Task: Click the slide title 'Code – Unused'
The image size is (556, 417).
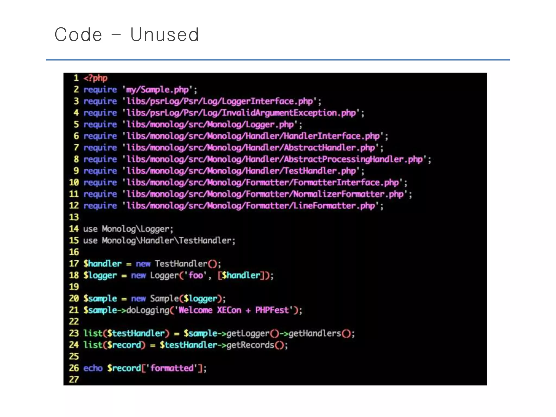Action: click(x=127, y=35)
